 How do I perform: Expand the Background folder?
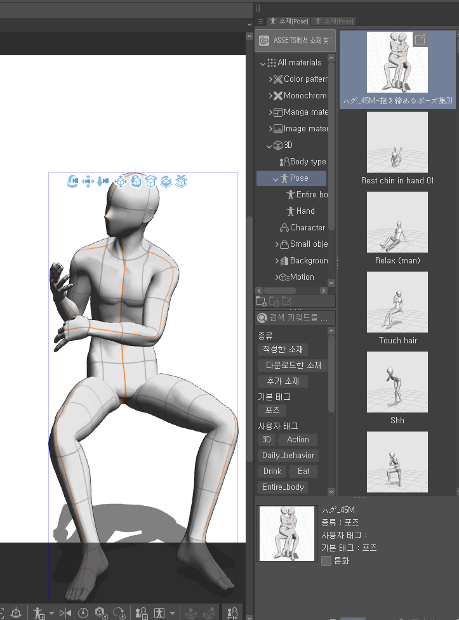coord(277,261)
